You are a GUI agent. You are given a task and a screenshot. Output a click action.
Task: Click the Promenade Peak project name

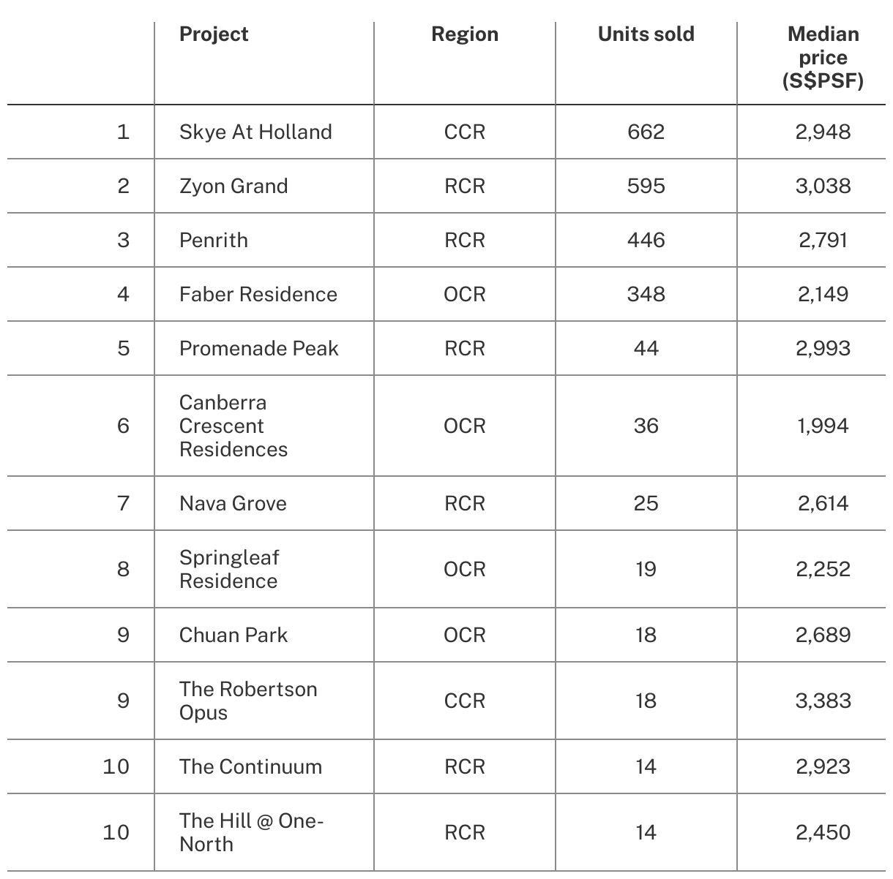pyautogui.click(x=258, y=349)
